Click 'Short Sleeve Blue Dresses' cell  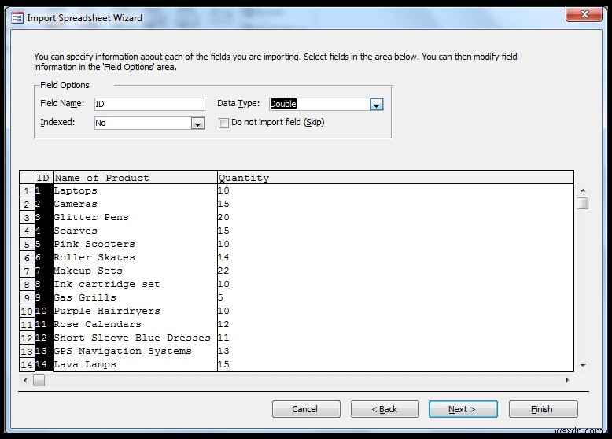pyautogui.click(x=135, y=338)
